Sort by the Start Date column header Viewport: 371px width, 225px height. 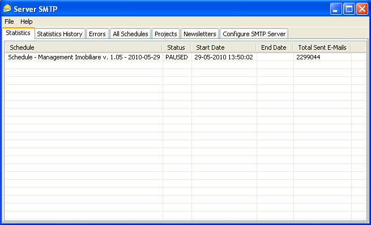tap(224, 47)
